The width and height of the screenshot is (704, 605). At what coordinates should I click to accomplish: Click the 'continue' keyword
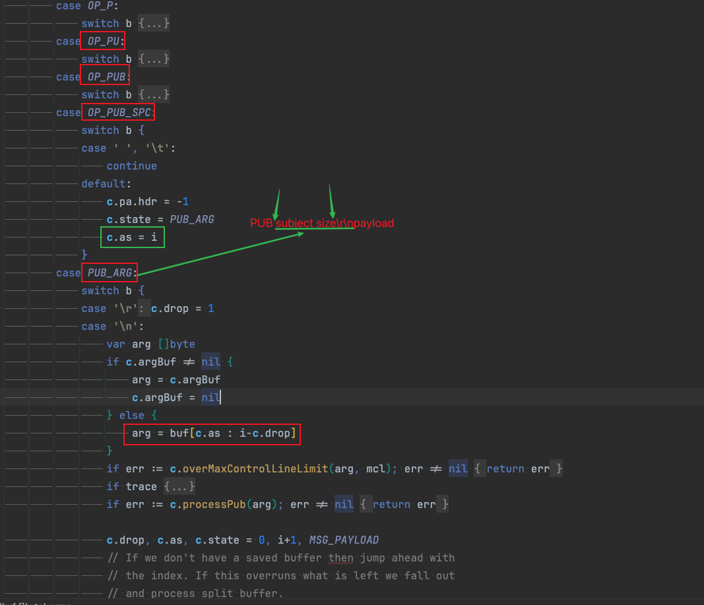pyautogui.click(x=132, y=166)
